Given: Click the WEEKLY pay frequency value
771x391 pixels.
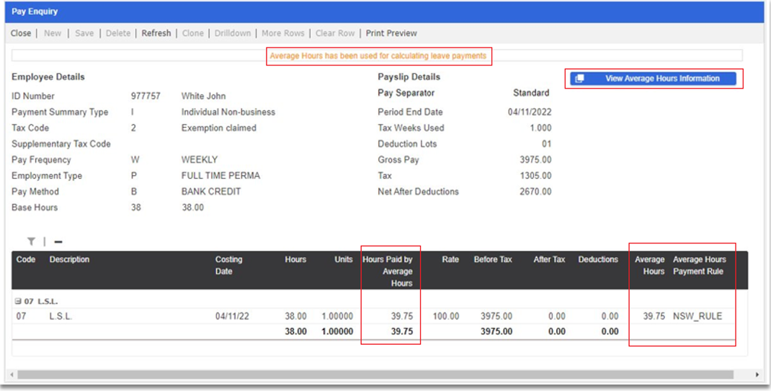Looking at the screenshot, I should [200, 160].
